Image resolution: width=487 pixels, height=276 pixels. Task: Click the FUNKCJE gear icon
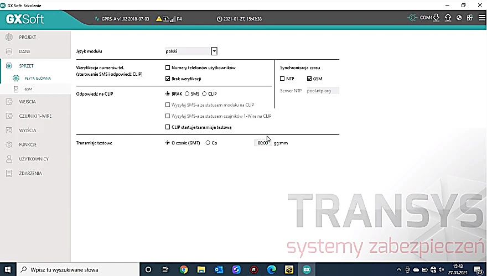9,144
